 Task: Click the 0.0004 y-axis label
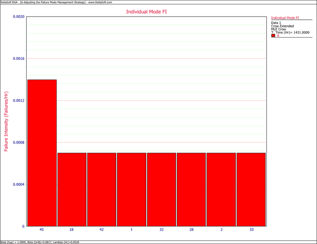pyautogui.click(x=19, y=184)
